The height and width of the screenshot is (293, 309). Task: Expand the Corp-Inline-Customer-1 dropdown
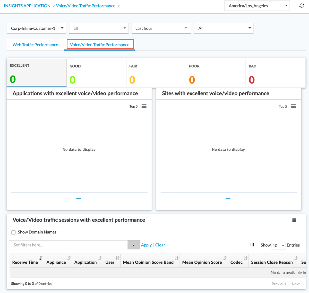36,28
